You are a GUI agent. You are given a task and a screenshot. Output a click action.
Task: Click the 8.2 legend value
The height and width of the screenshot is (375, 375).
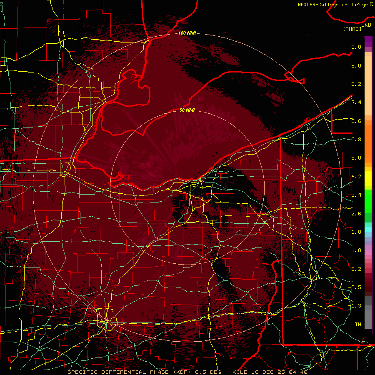coord(356,84)
